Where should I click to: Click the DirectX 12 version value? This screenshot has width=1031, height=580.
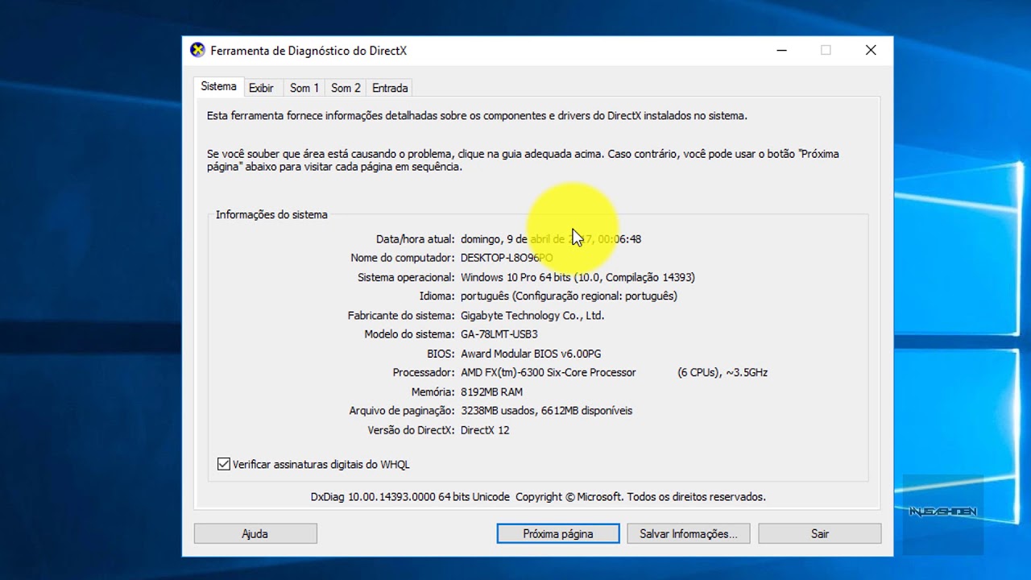pyautogui.click(x=485, y=430)
